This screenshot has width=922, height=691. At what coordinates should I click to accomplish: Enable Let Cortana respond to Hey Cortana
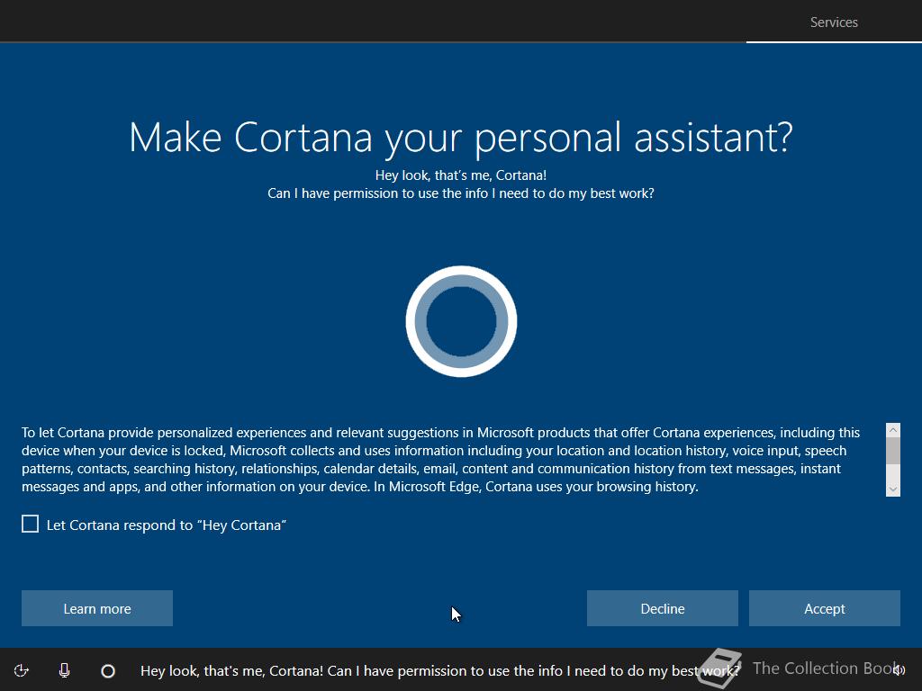(x=30, y=525)
